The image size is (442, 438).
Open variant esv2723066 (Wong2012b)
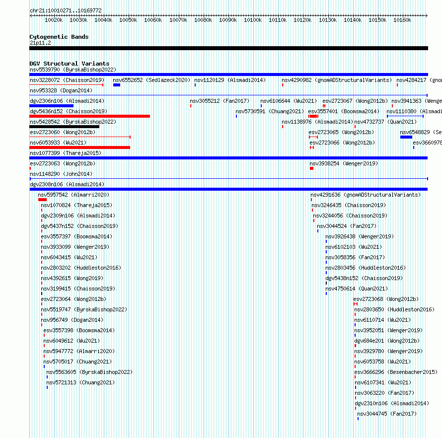343,143
